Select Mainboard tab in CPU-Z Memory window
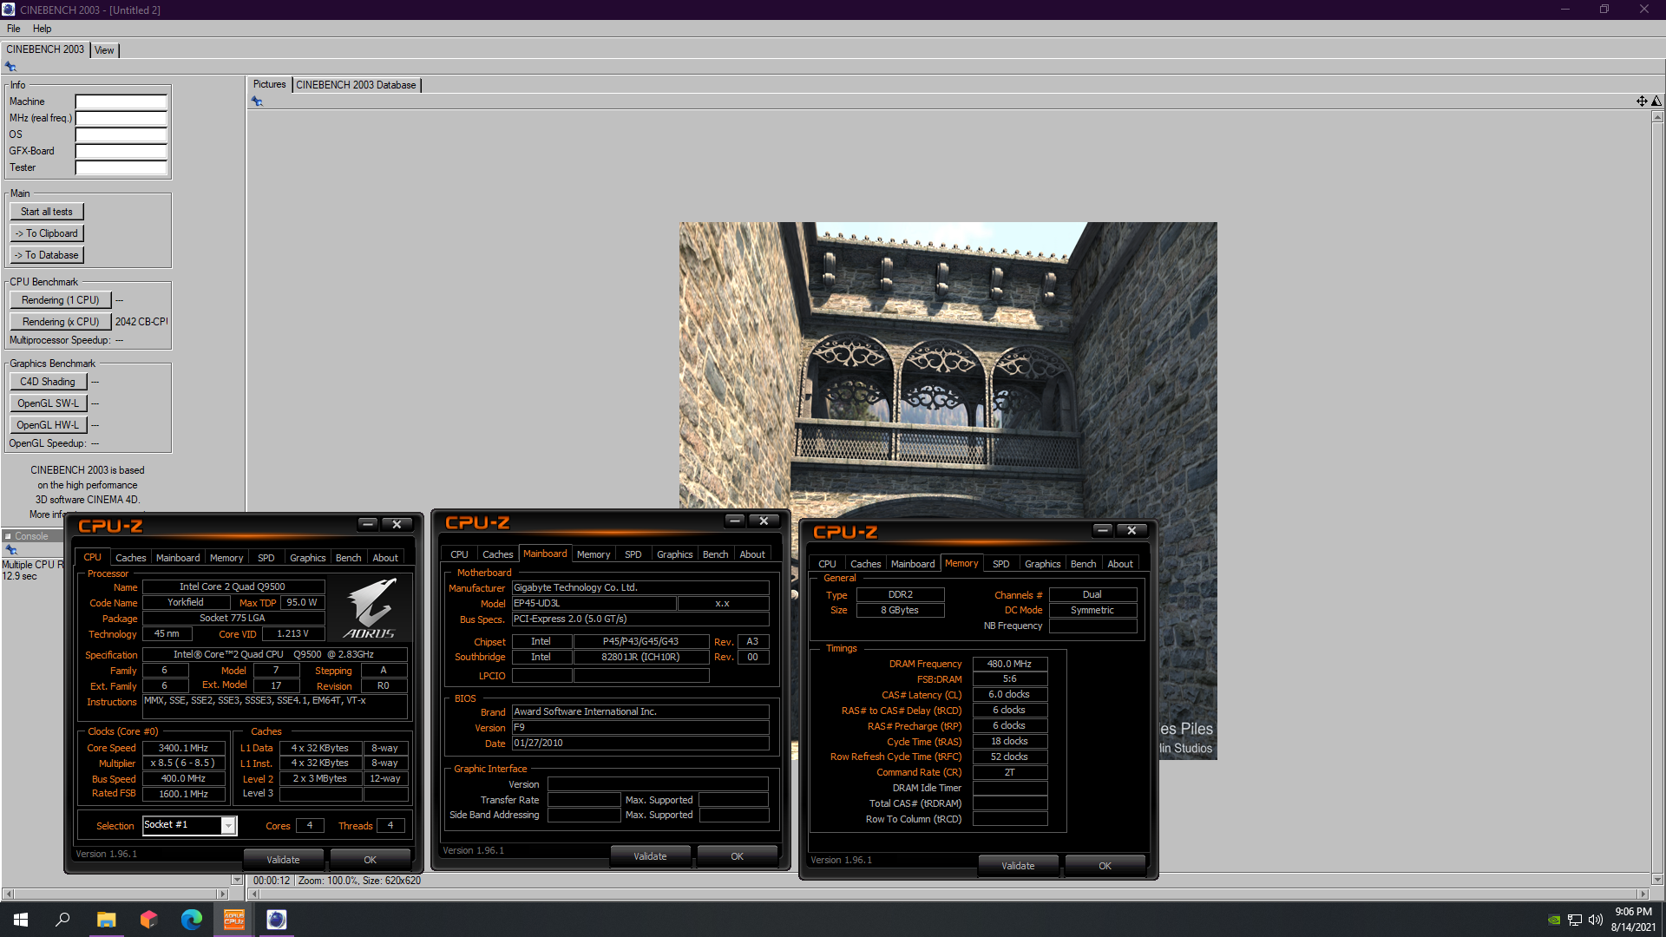The width and height of the screenshot is (1666, 937). point(913,564)
